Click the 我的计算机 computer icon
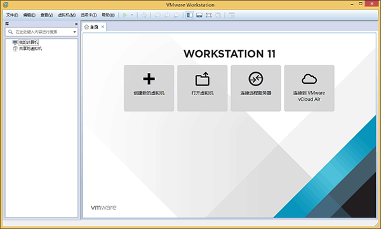 tap(15, 43)
